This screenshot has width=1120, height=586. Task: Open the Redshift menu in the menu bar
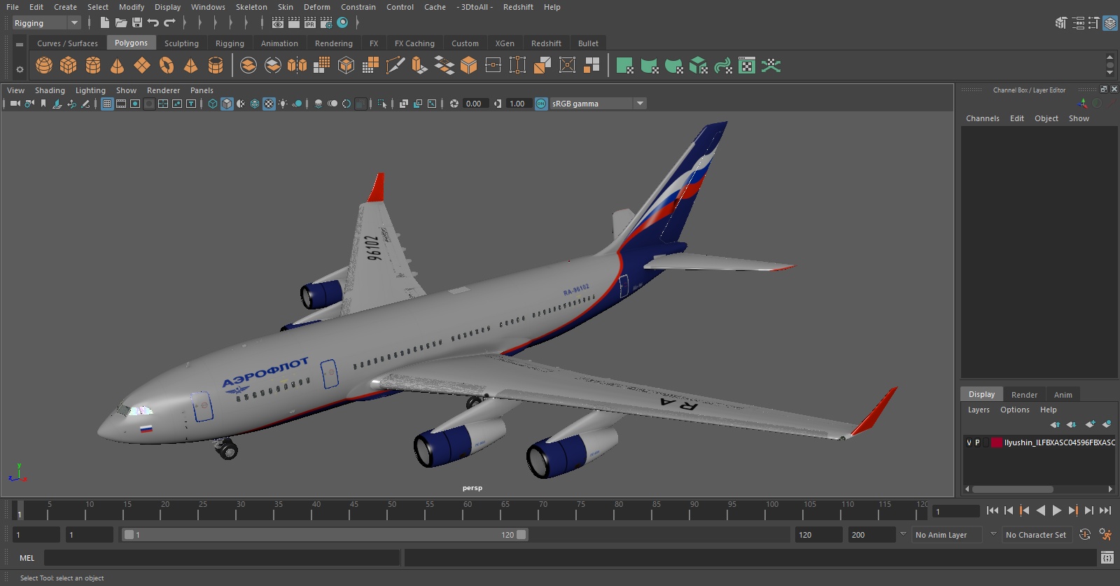coord(518,7)
